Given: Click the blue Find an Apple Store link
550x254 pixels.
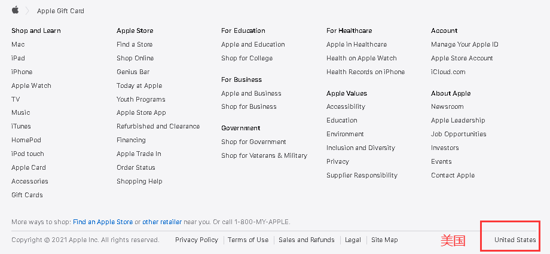Looking at the screenshot, I should [x=103, y=222].
